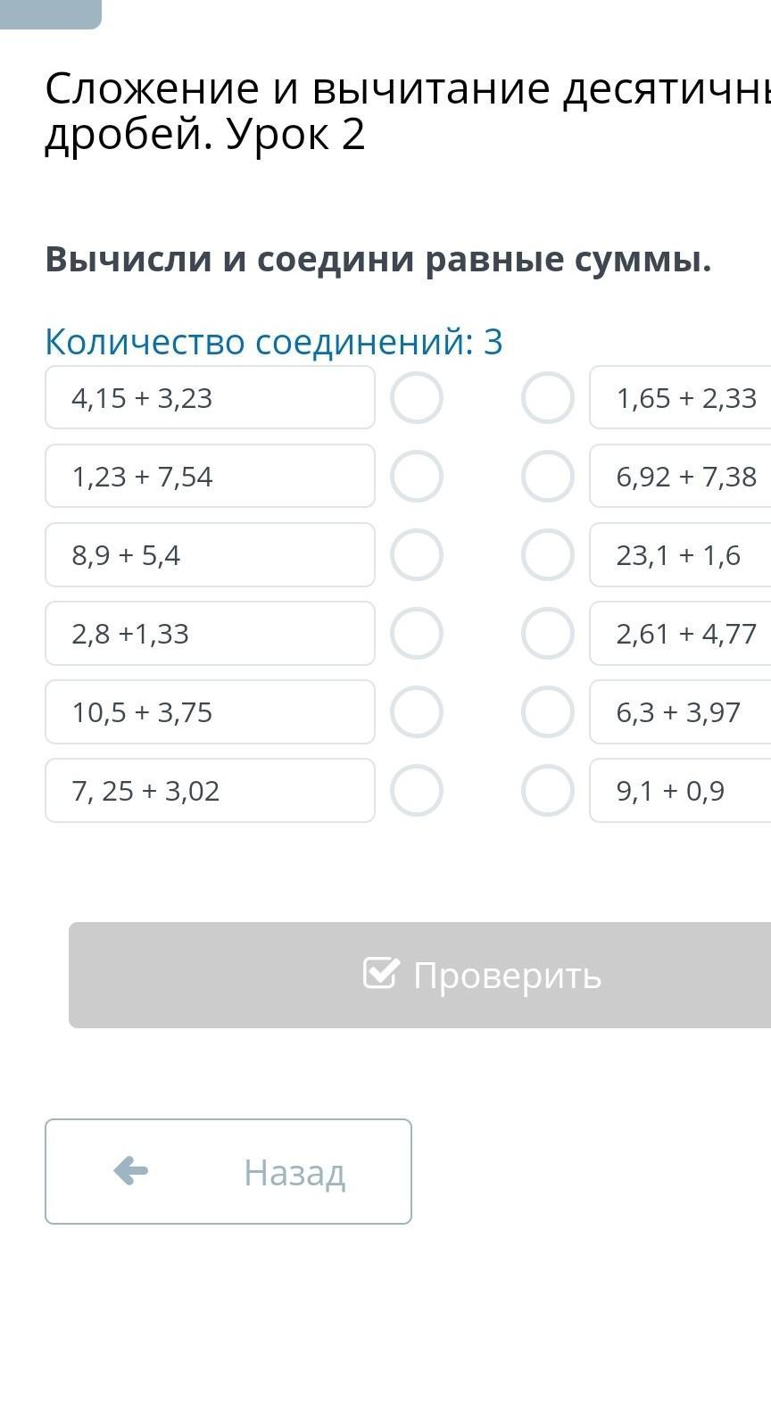
Task: Select the circle beside 1,65 + 2,33
Action: [548, 398]
